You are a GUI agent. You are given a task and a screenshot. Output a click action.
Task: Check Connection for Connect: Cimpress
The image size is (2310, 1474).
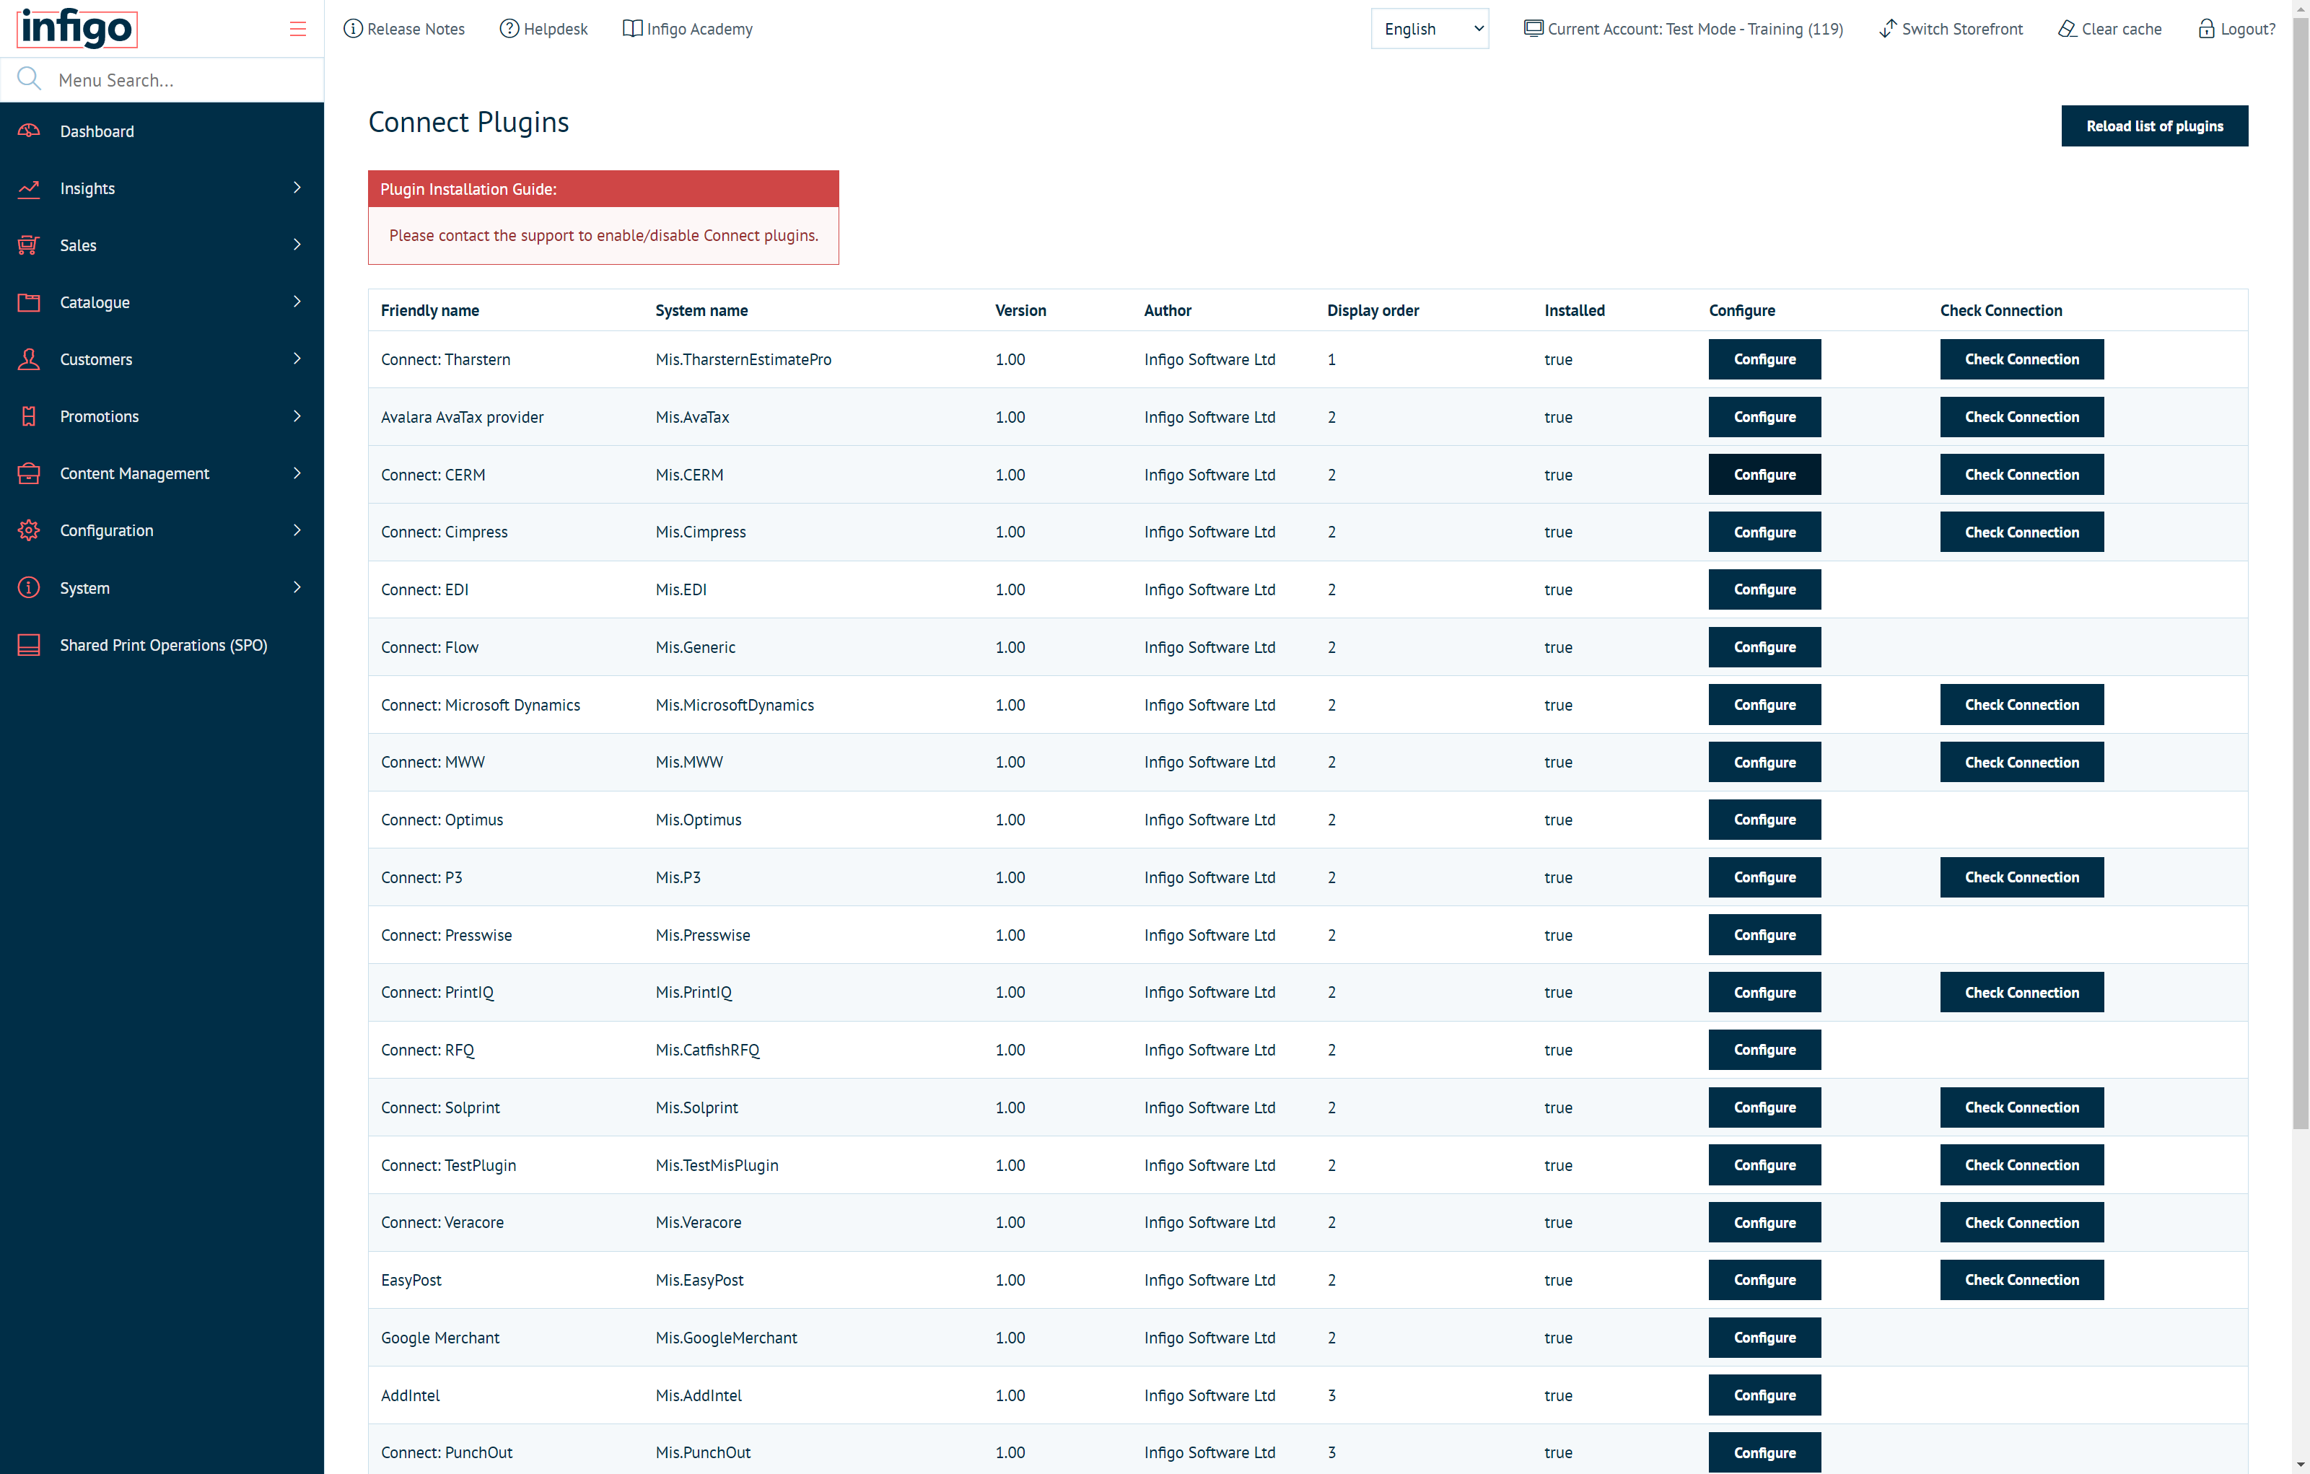[x=2021, y=532]
